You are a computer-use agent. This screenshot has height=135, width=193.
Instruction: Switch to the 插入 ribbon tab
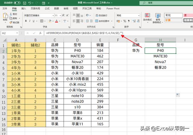click(24, 8)
